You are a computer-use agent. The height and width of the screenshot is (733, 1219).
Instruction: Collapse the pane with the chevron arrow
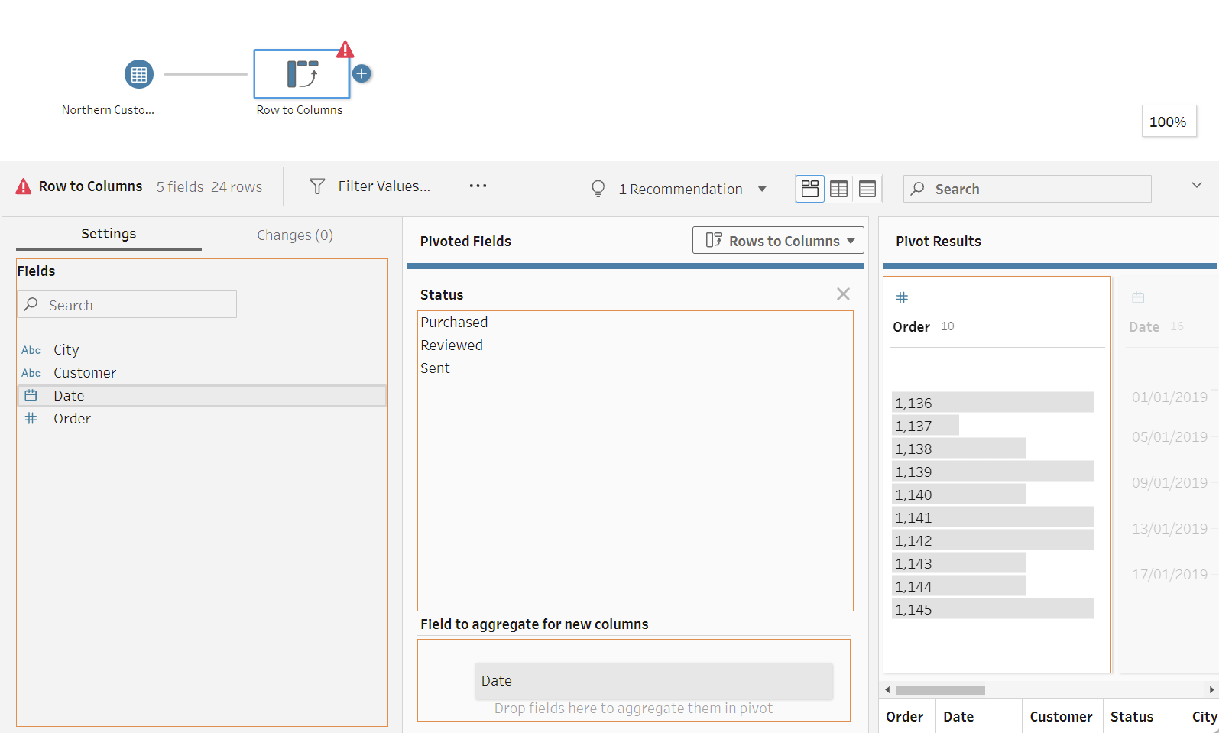click(x=1197, y=185)
